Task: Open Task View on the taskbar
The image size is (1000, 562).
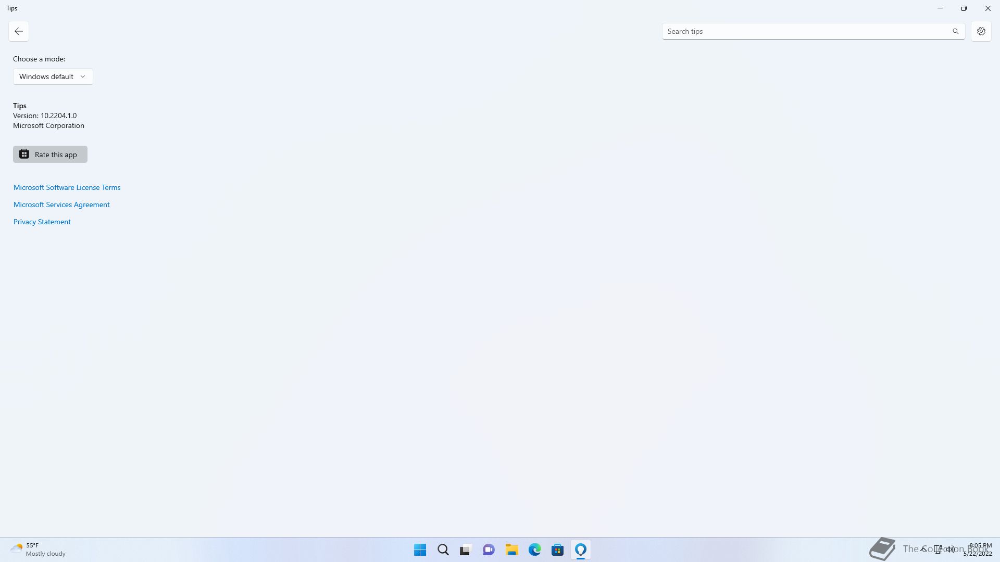Action: 466,550
